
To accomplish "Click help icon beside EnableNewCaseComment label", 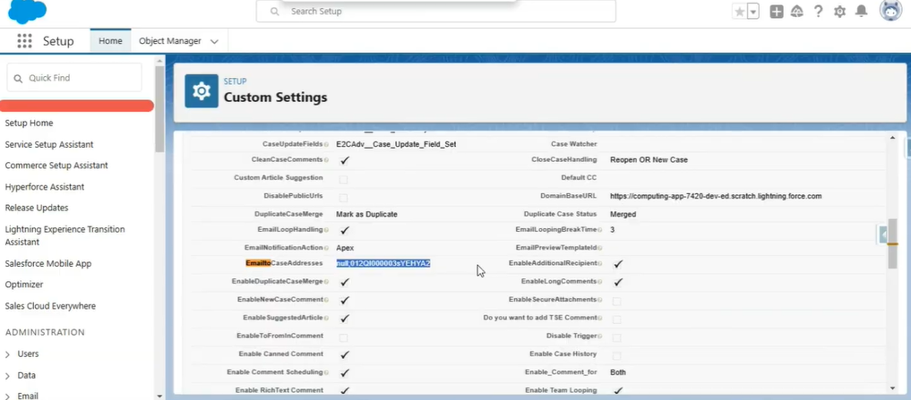I will click(x=327, y=300).
